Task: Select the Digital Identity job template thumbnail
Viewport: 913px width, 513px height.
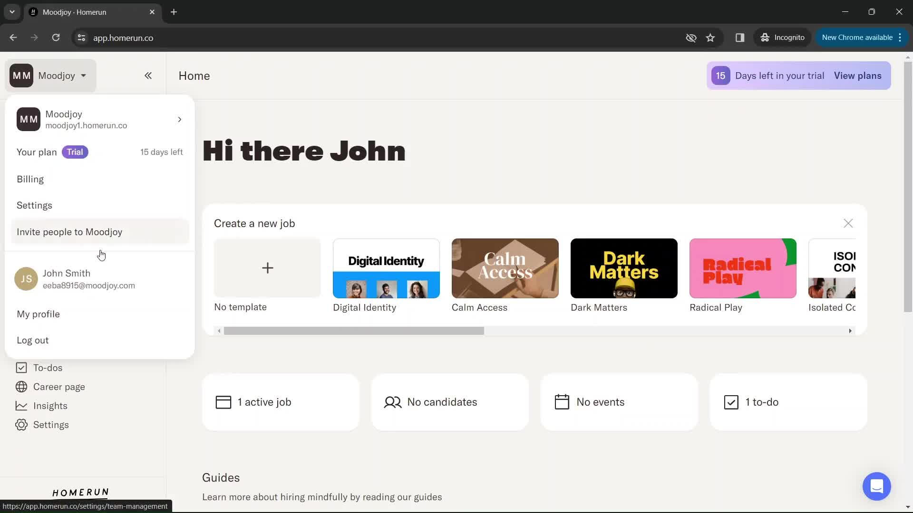Action: 386,268
